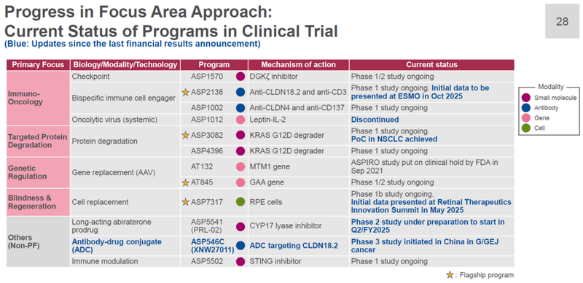Viewport: 583px width, 283px height.
Task: Click the star icon beside ASP2138
Action: point(186,92)
